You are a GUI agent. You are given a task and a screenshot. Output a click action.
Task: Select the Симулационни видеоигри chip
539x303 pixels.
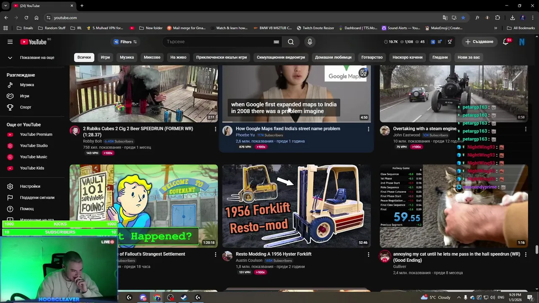point(281,57)
